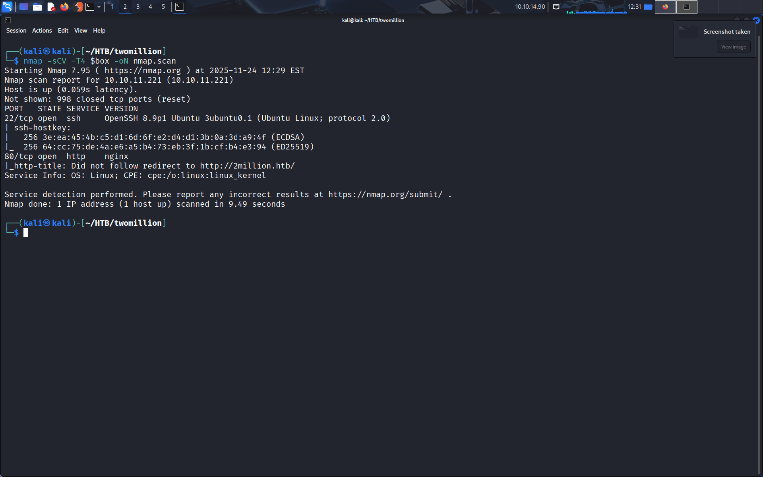Screen dimensions: 763x477
Task: Launch the text editor from the panel
Action: tap(51, 6)
